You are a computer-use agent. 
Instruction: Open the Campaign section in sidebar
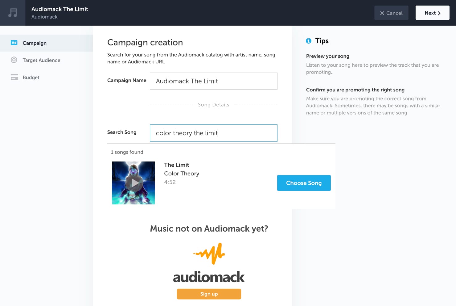[34, 43]
